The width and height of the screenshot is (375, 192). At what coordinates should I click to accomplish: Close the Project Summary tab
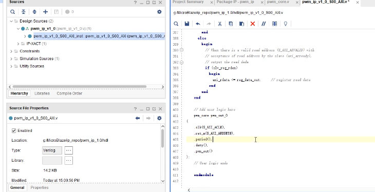(212, 3)
